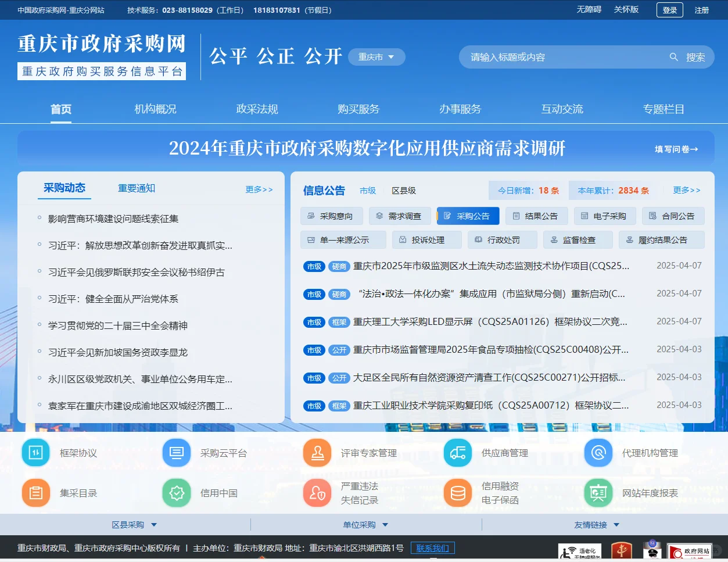The image size is (728, 562).
Task: Click the 2024年 survey banner title
Action: tap(367, 148)
